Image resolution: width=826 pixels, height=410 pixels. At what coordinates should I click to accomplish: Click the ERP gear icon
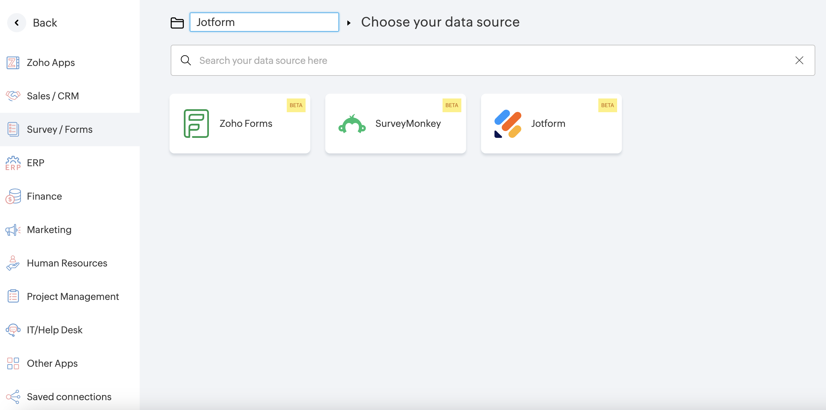pos(13,163)
